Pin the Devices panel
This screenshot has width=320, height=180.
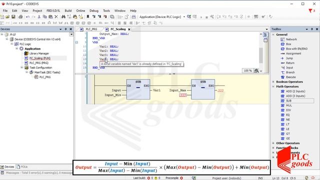click(65, 29)
